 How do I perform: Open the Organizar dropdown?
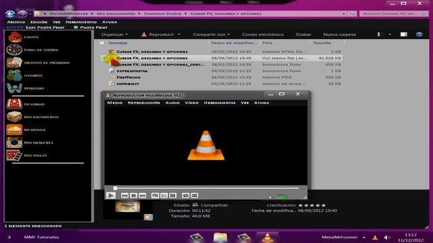[x=114, y=34]
